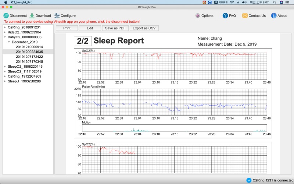Click the Disconnect label

coord(18,15)
